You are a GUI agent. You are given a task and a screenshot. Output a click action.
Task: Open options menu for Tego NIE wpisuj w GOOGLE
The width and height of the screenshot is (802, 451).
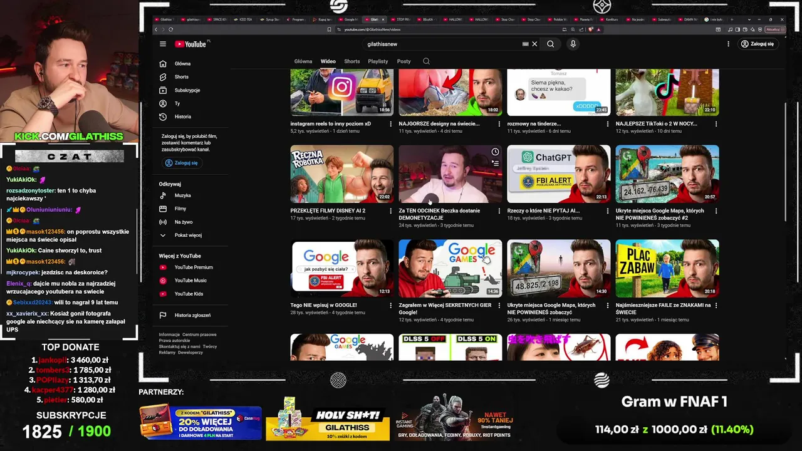pos(390,306)
